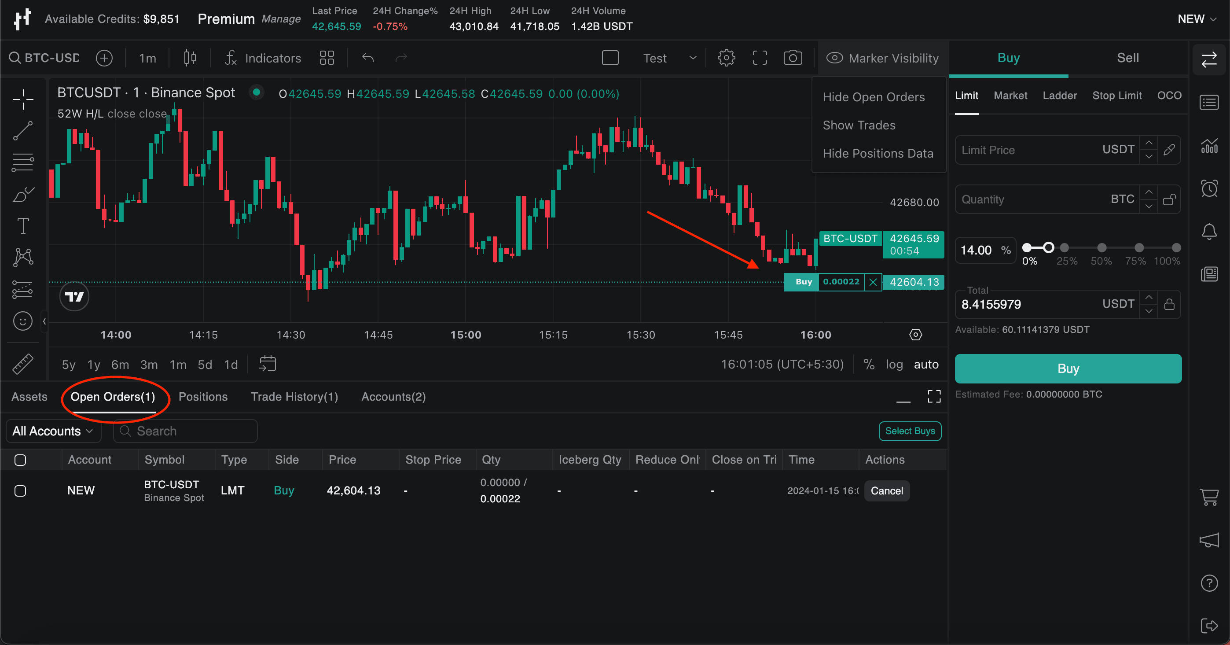Expand the NEW account menu top right

[1196, 19]
